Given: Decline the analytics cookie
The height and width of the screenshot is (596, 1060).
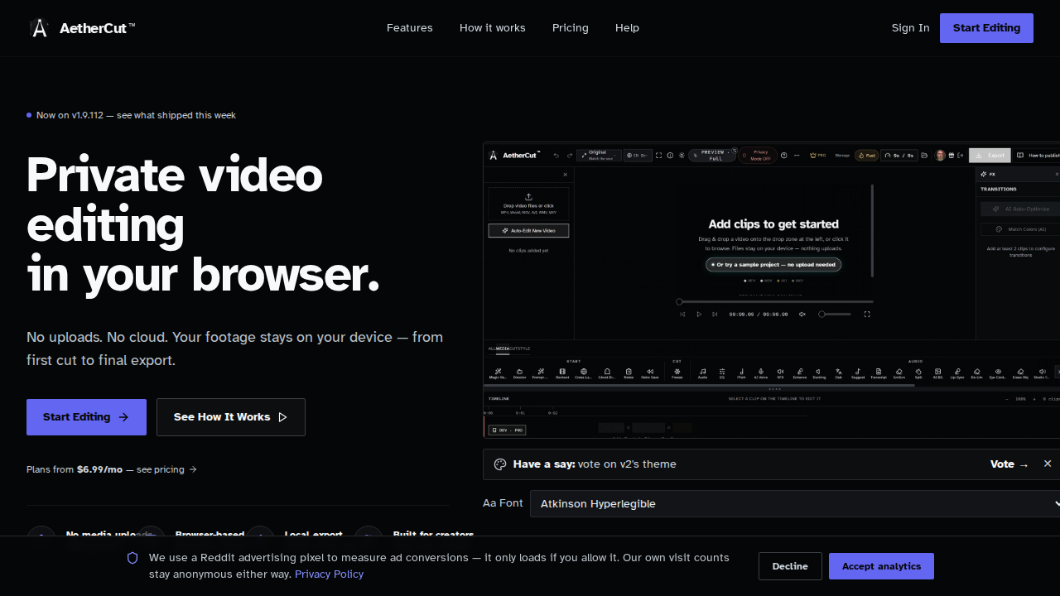Looking at the screenshot, I should (x=790, y=566).
